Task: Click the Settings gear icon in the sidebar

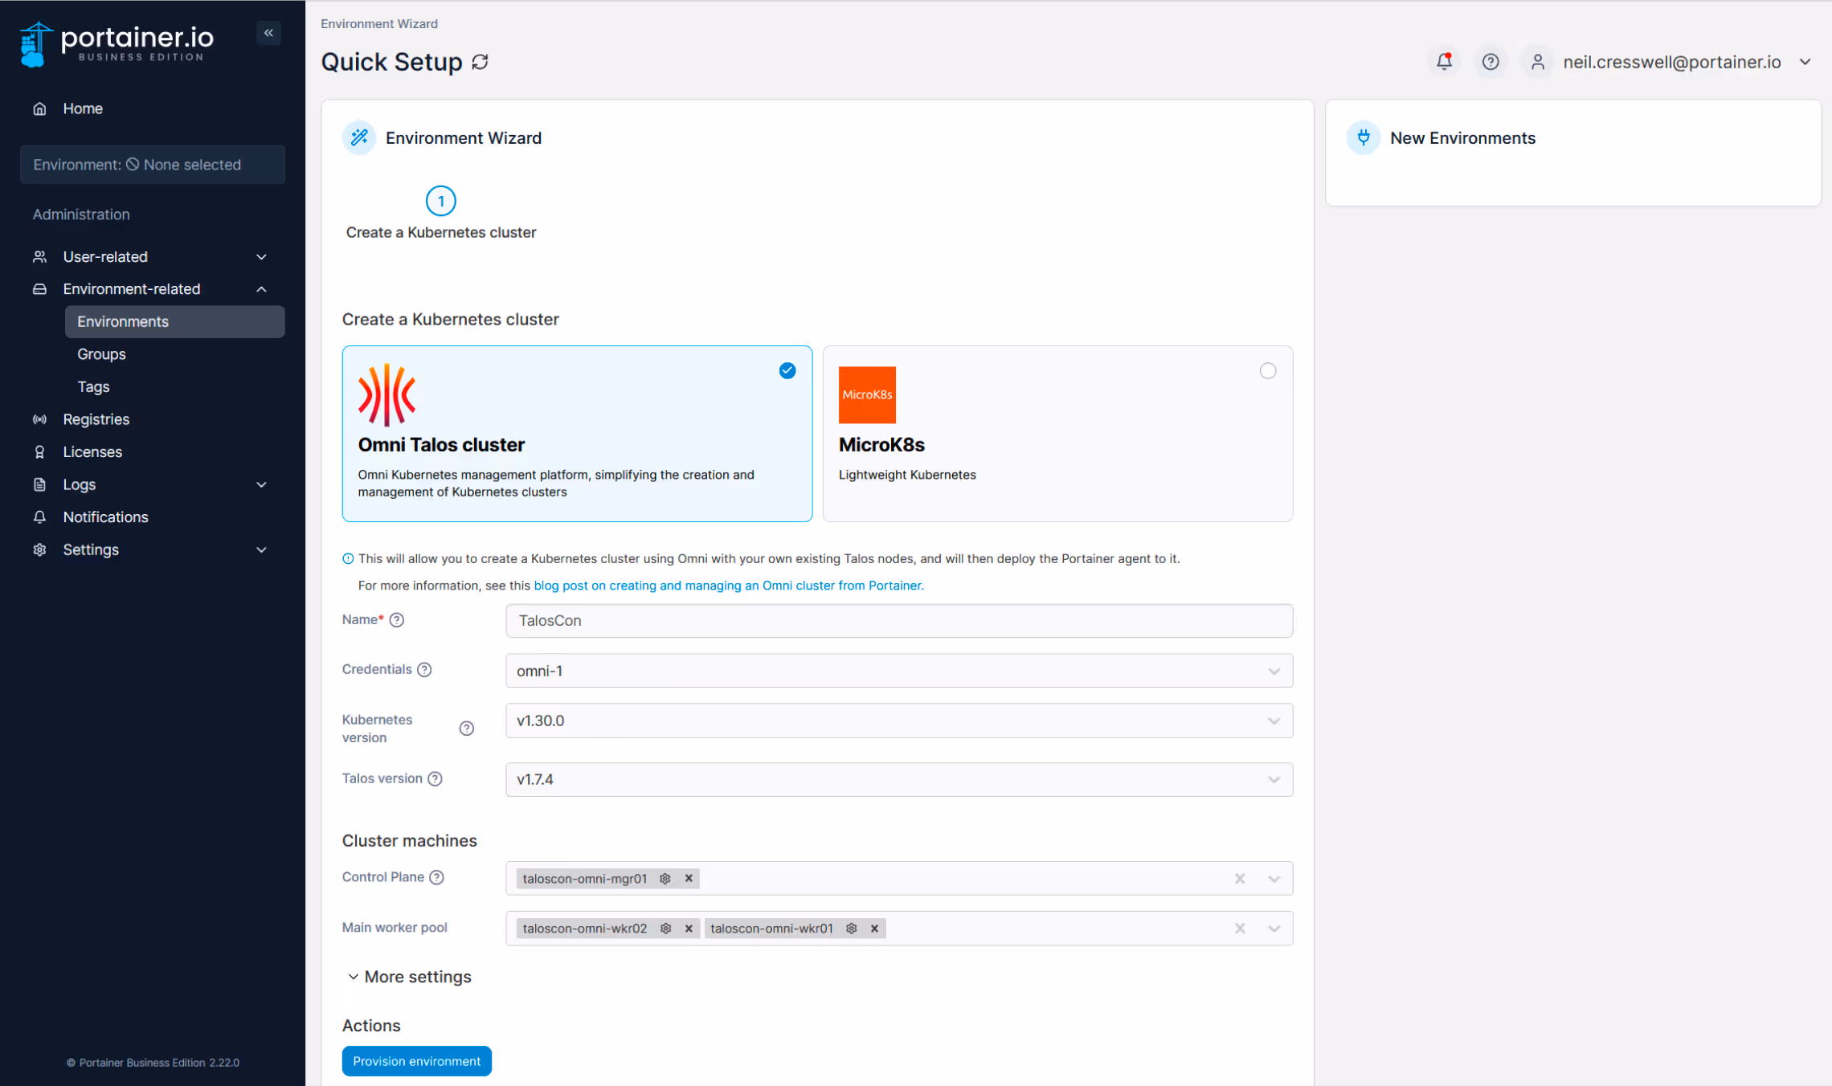Action: 39,549
